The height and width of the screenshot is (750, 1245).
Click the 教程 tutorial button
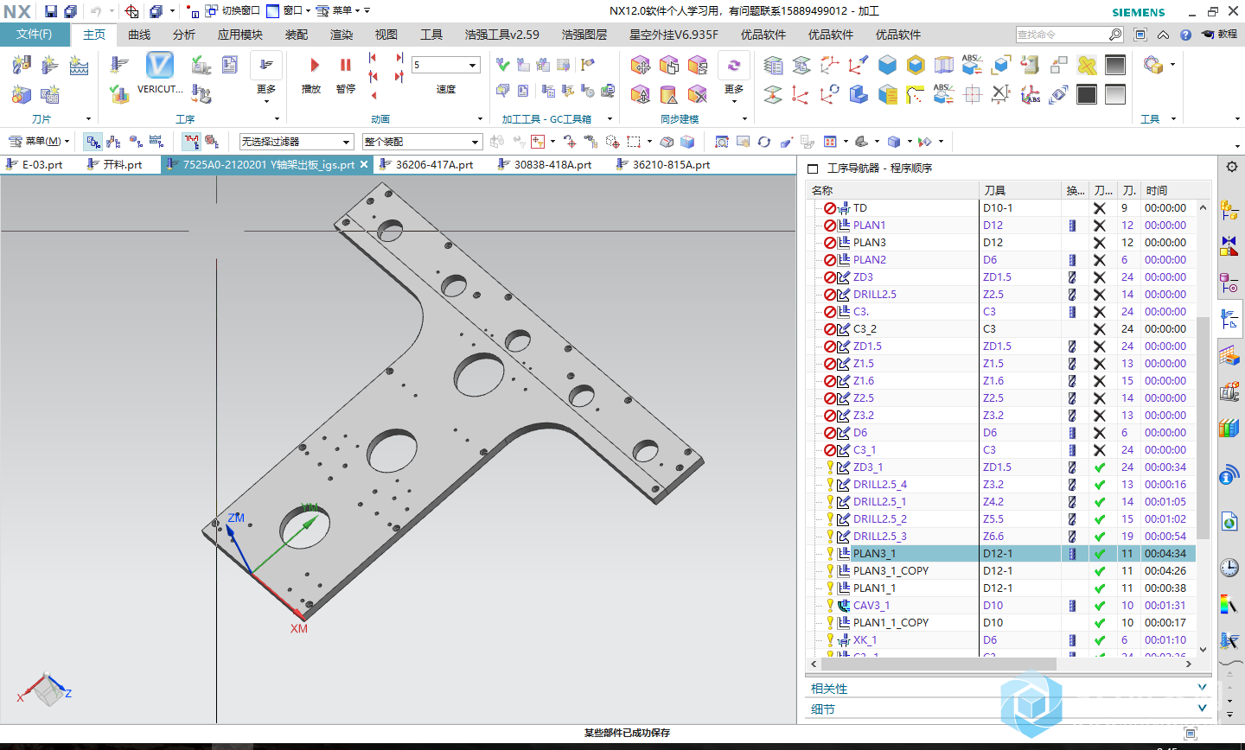click(x=1221, y=35)
